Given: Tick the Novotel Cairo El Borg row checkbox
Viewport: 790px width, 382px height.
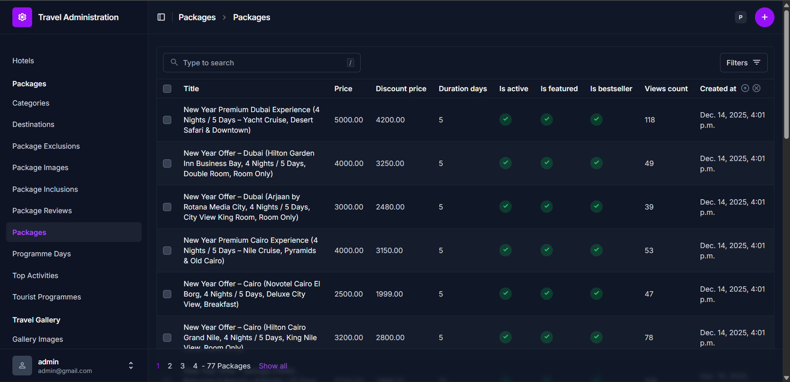Looking at the screenshot, I should [x=167, y=294].
